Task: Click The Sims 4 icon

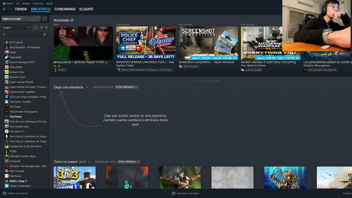Action: point(7,131)
